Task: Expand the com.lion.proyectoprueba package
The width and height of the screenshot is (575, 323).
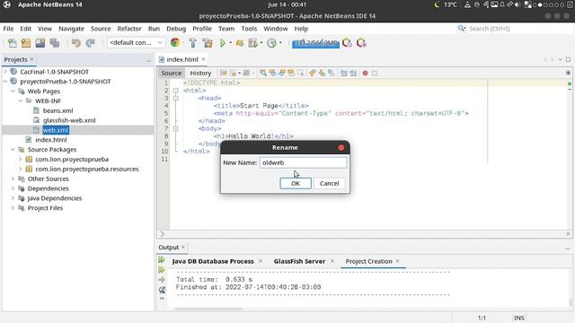Action: click(x=21, y=160)
